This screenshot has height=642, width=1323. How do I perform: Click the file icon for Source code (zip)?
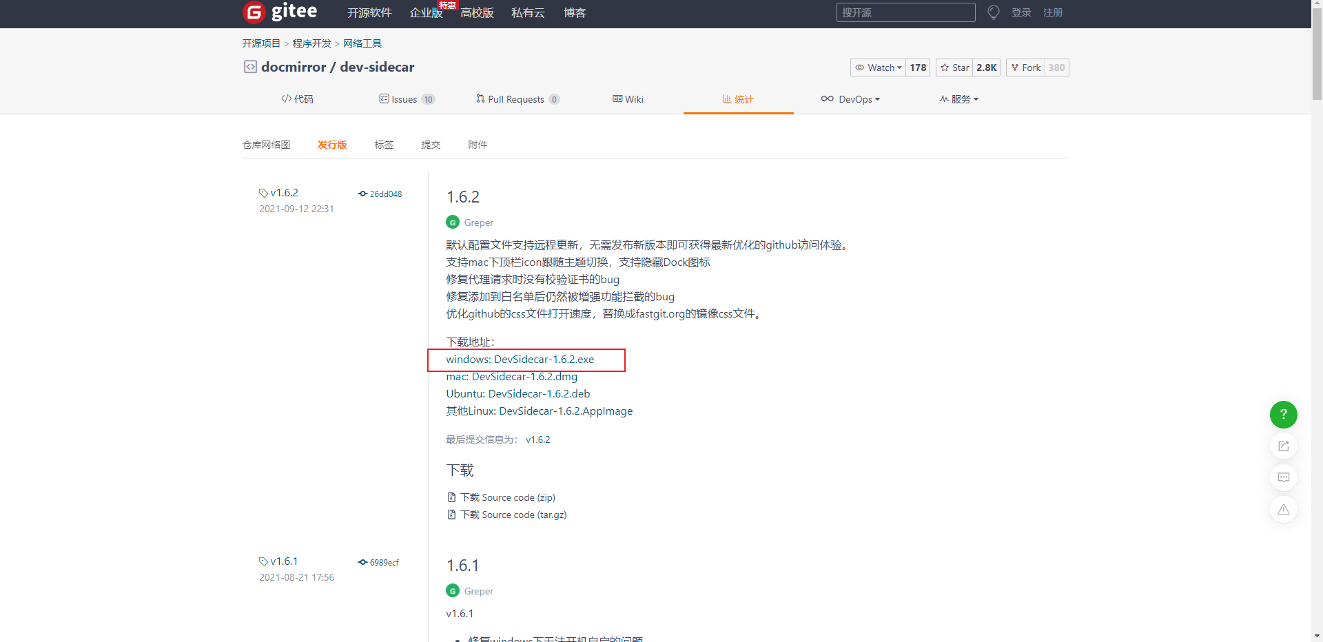coord(452,497)
